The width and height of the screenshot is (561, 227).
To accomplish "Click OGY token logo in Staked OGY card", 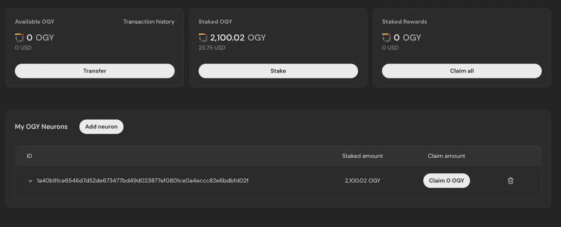I will pos(203,37).
